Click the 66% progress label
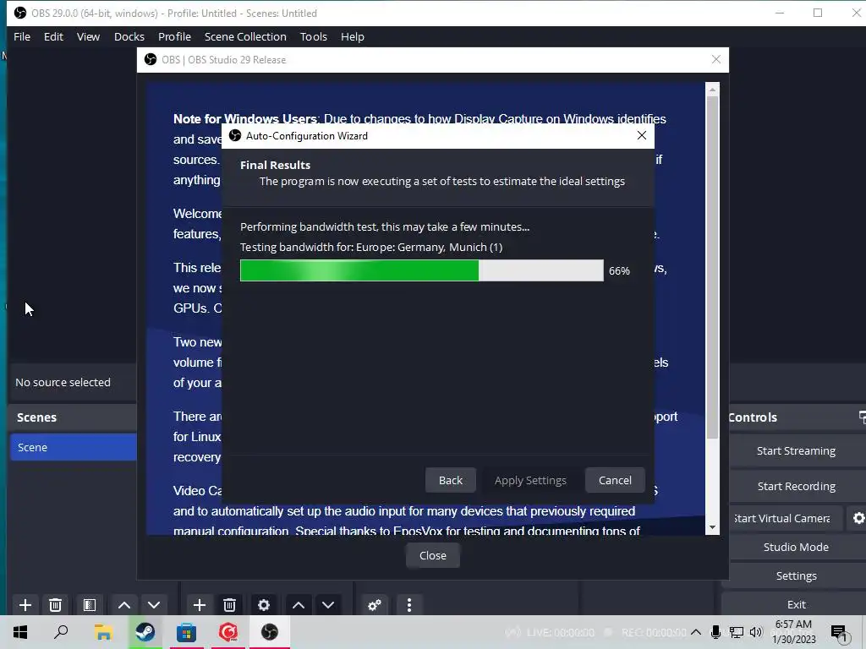Screen dimensions: 866x649 coord(619,271)
